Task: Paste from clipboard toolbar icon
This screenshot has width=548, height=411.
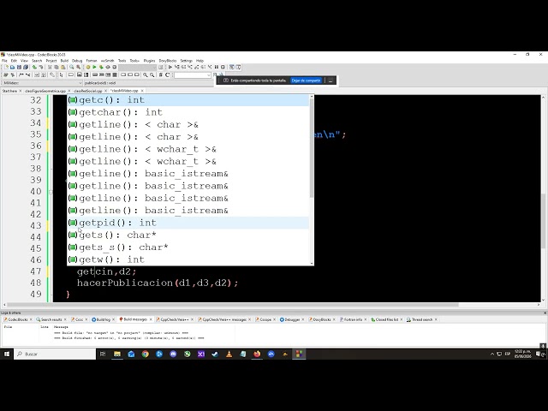Action: tap(63, 67)
